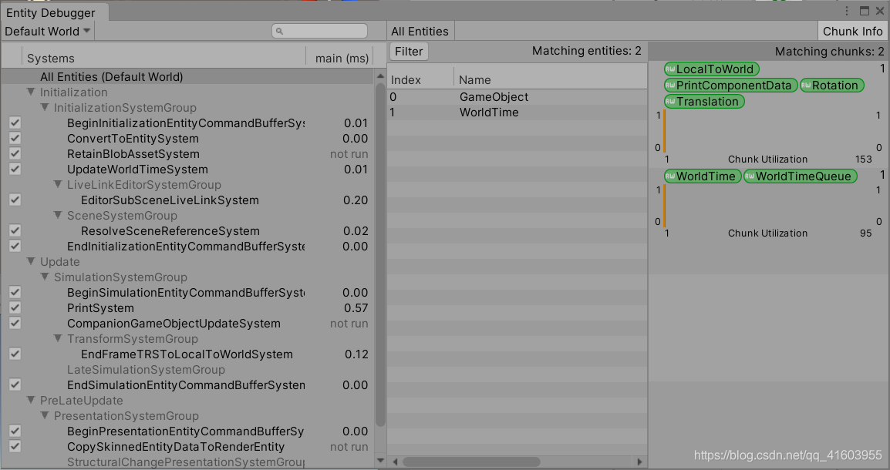The height and width of the screenshot is (470, 890).
Task: Select the Translation component chip
Action: (703, 101)
